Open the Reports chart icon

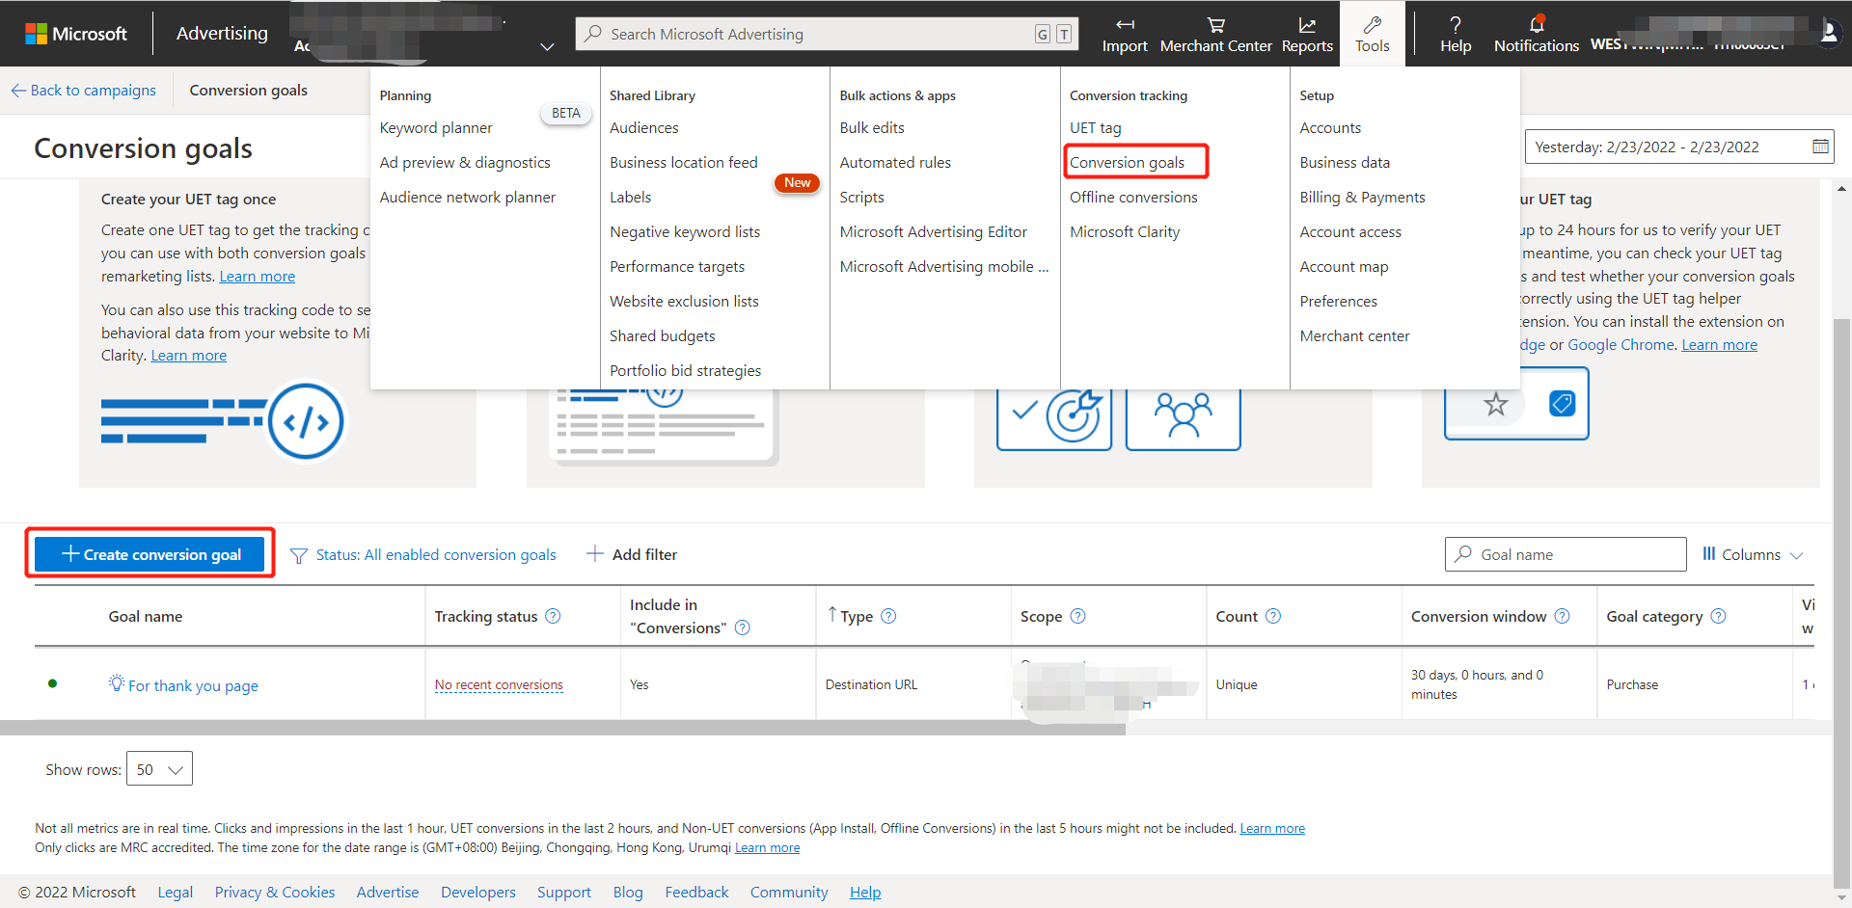pyautogui.click(x=1307, y=25)
